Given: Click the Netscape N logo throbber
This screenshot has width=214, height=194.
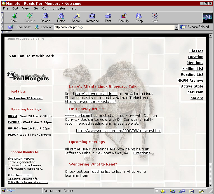Looking at the screenshot, I should 208,17.
